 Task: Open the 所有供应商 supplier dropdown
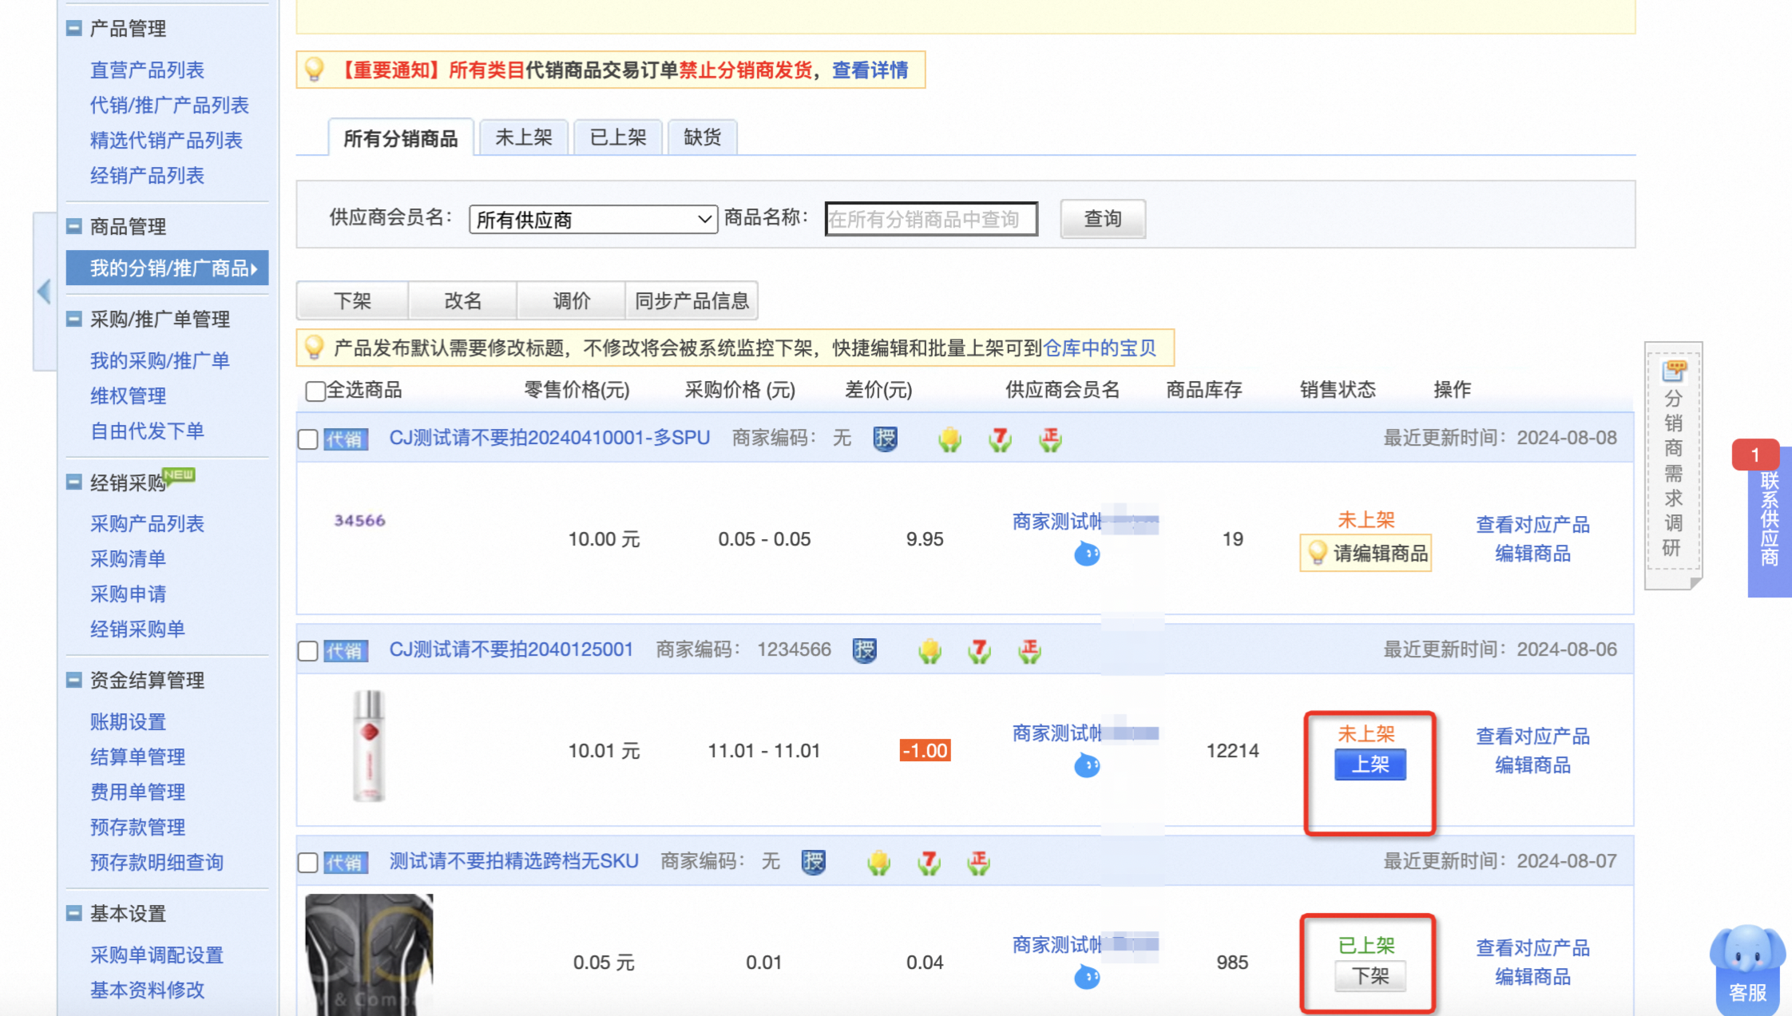point(593,220)
